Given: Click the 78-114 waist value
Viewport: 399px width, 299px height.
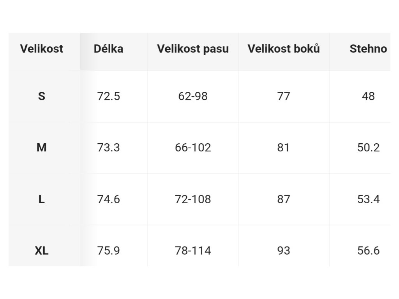Looking at the screenshot, I should 193,251.
